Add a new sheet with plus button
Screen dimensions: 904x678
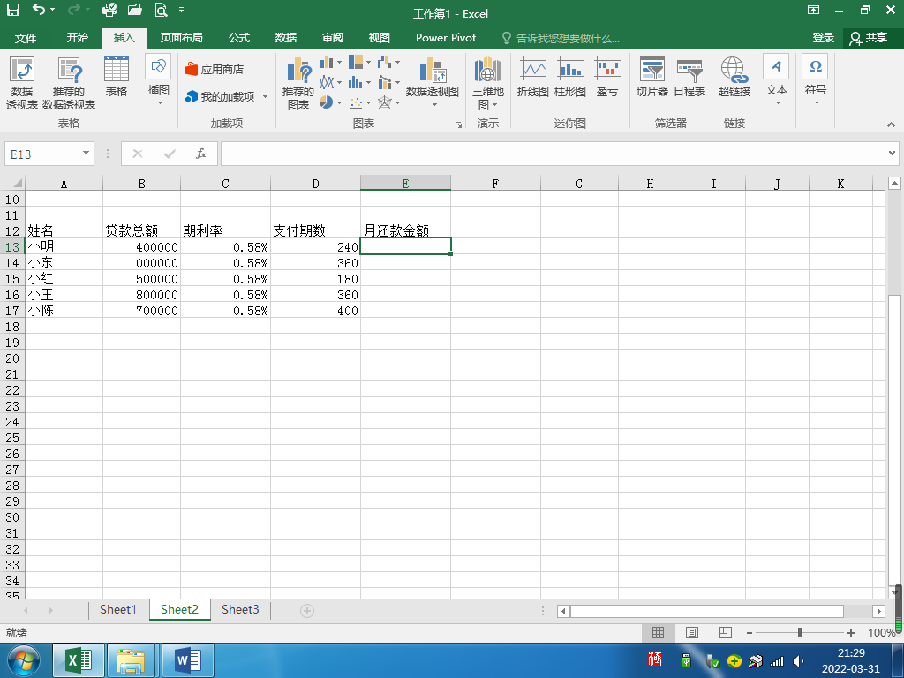(307, 611)
